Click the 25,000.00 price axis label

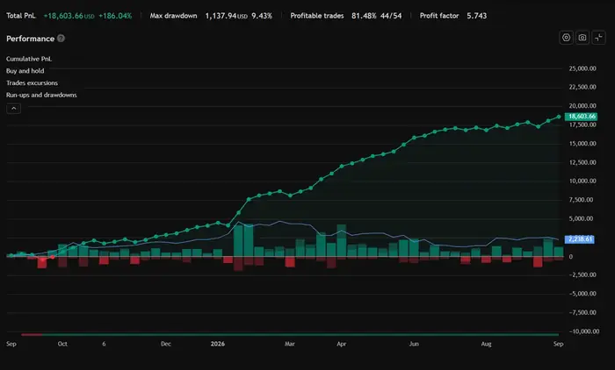click(x=582, y=68)
